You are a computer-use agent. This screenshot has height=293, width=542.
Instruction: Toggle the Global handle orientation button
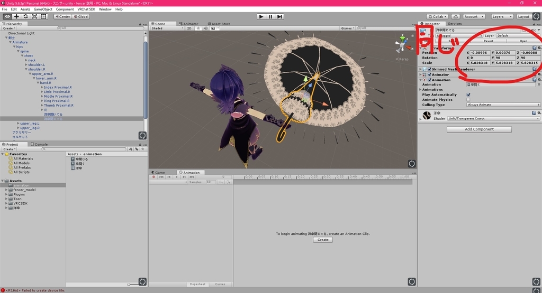click(81, 16)
